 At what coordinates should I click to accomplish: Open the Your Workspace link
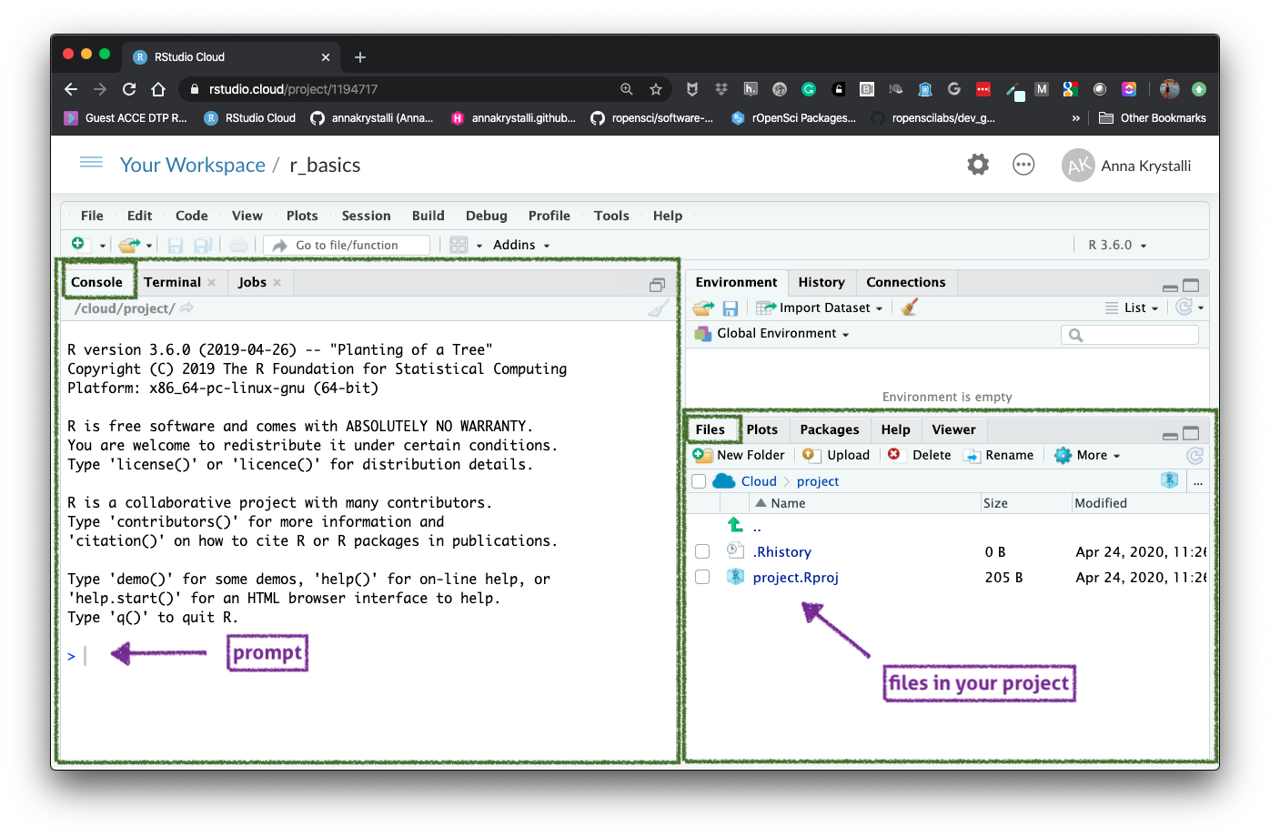193,165
